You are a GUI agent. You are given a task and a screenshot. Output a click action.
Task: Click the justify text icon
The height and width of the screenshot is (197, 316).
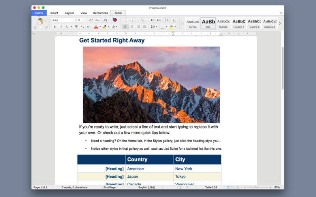(145, 27)
